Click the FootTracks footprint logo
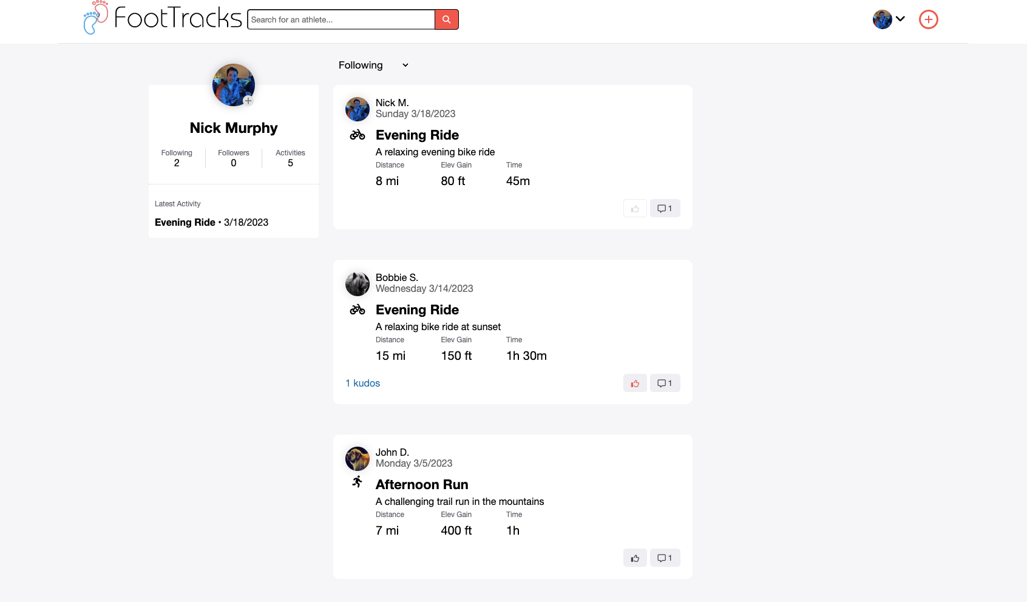The image size is (1027, 602). click(95, 18)
